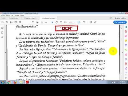Click the Iniciar sesión link
Viewport: 128px width, 96px height.
pyautogui.click(x=120, y=18)
